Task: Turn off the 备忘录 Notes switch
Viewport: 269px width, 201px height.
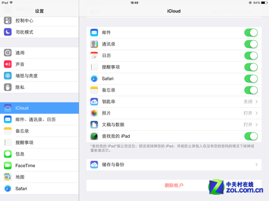Action: (251, 90)
